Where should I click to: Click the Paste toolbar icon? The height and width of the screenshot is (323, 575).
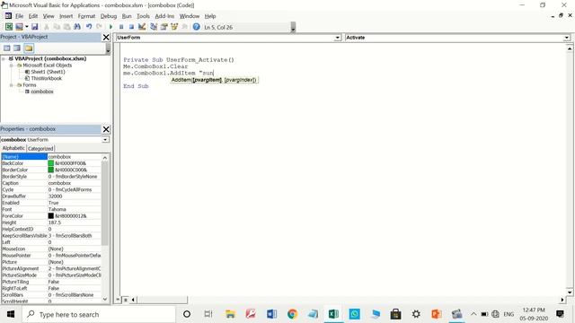[x=66, y=27]
